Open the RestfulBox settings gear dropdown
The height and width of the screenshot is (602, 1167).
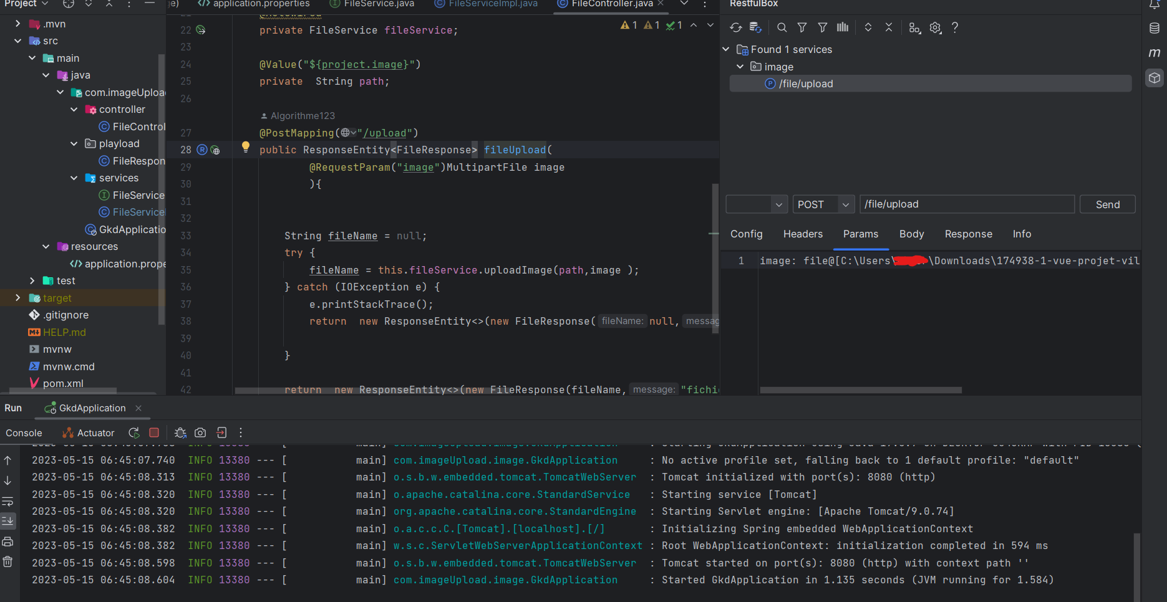click(x=935, y=27)
